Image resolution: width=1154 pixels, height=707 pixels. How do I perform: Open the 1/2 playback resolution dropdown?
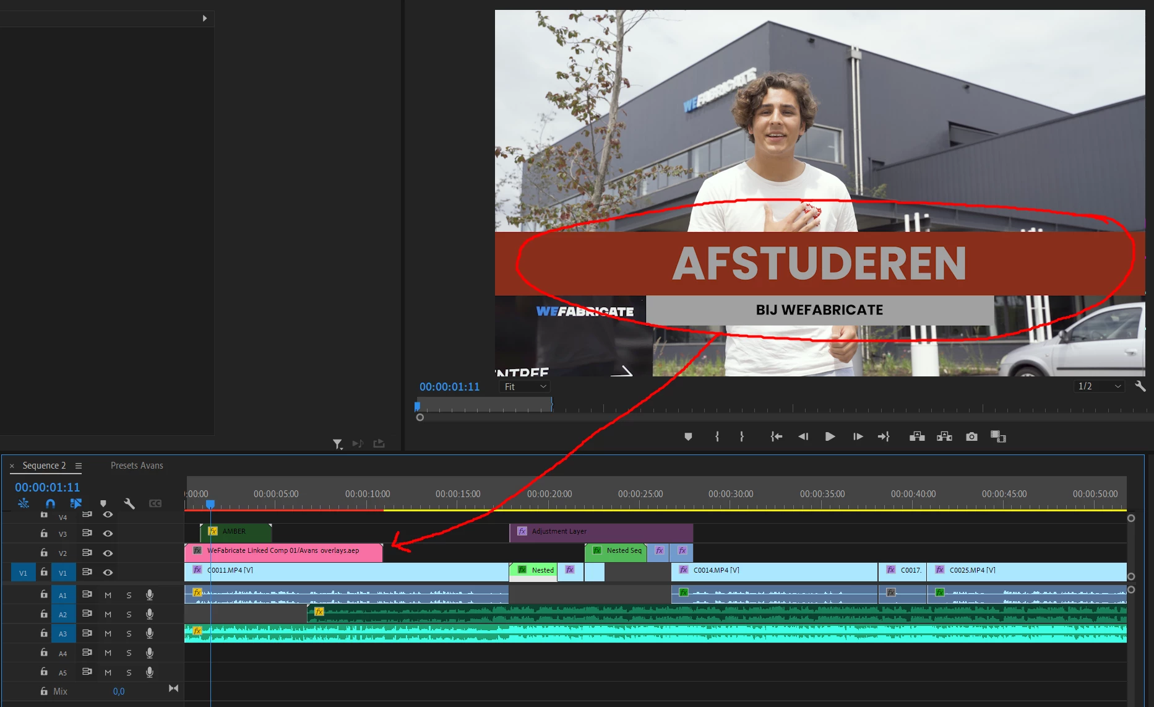click(1099, 386)
